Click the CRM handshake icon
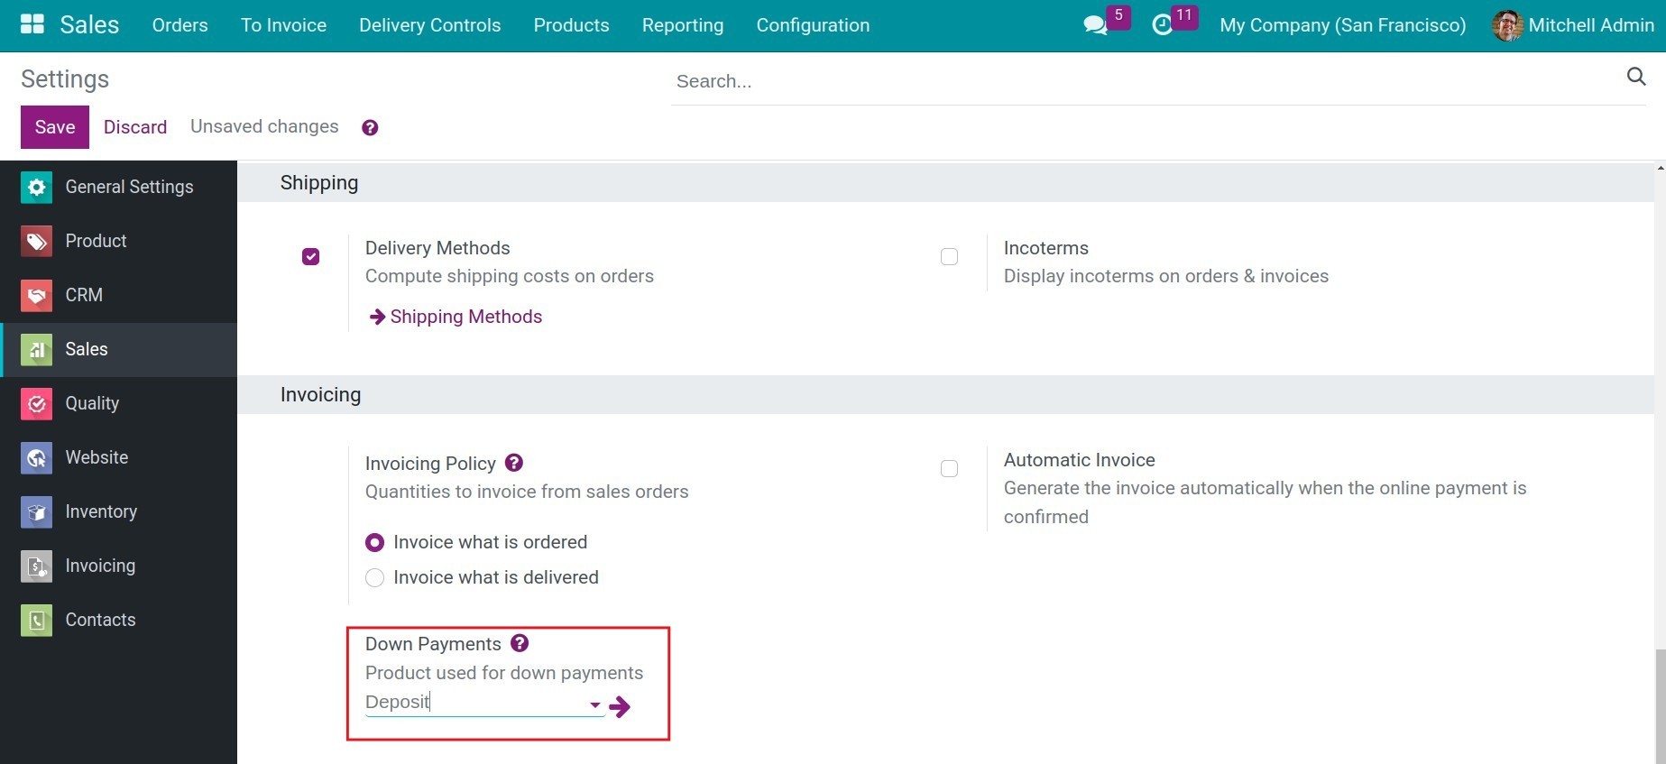The image size is (1666, 764). click(x=36, y=295)
